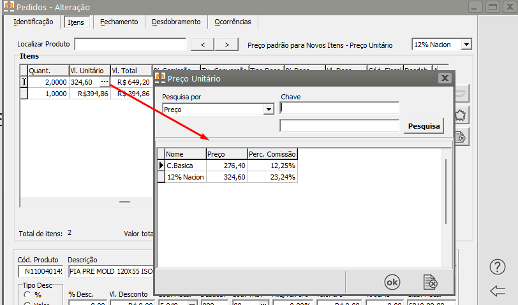
Task: Click the next product '>' button
Action: 226,45
